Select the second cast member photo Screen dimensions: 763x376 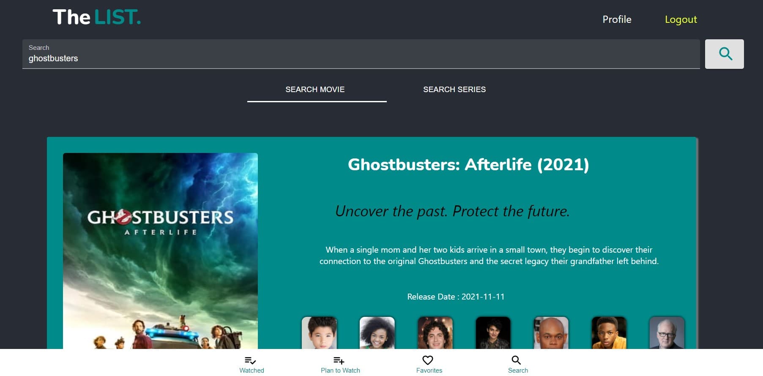(x=377, y=333)
